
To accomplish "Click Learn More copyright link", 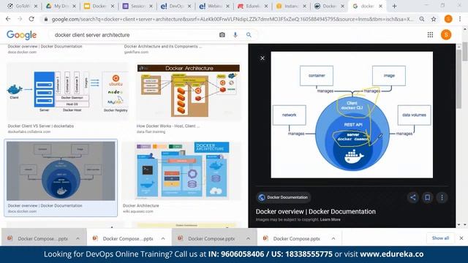I will (330, 219).
